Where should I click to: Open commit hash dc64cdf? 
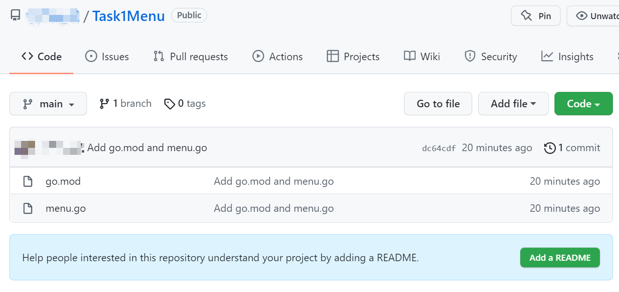(x=439, y=148)
